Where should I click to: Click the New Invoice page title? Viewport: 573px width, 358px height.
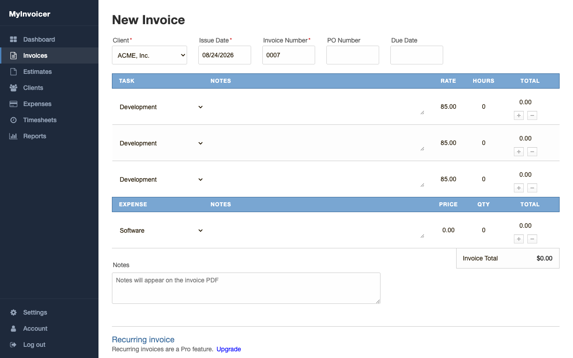(x=148, y=20)
